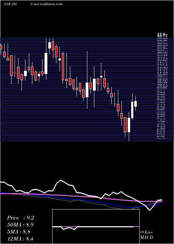Click the 'Price : 9.2' readout

click(x=21, y=218)
